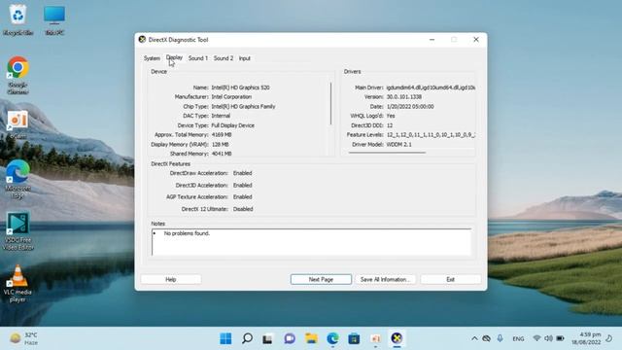Screen dimensions: 622x350
Task: Switch to oCam on taskbar
Action: pyautogui.click(x=375, y=338)
